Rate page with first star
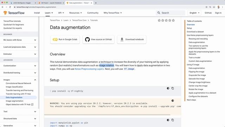Screen dimensions: 225x127 159,20
